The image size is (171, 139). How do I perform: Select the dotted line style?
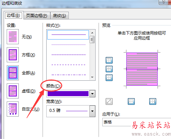click(68, 45)
